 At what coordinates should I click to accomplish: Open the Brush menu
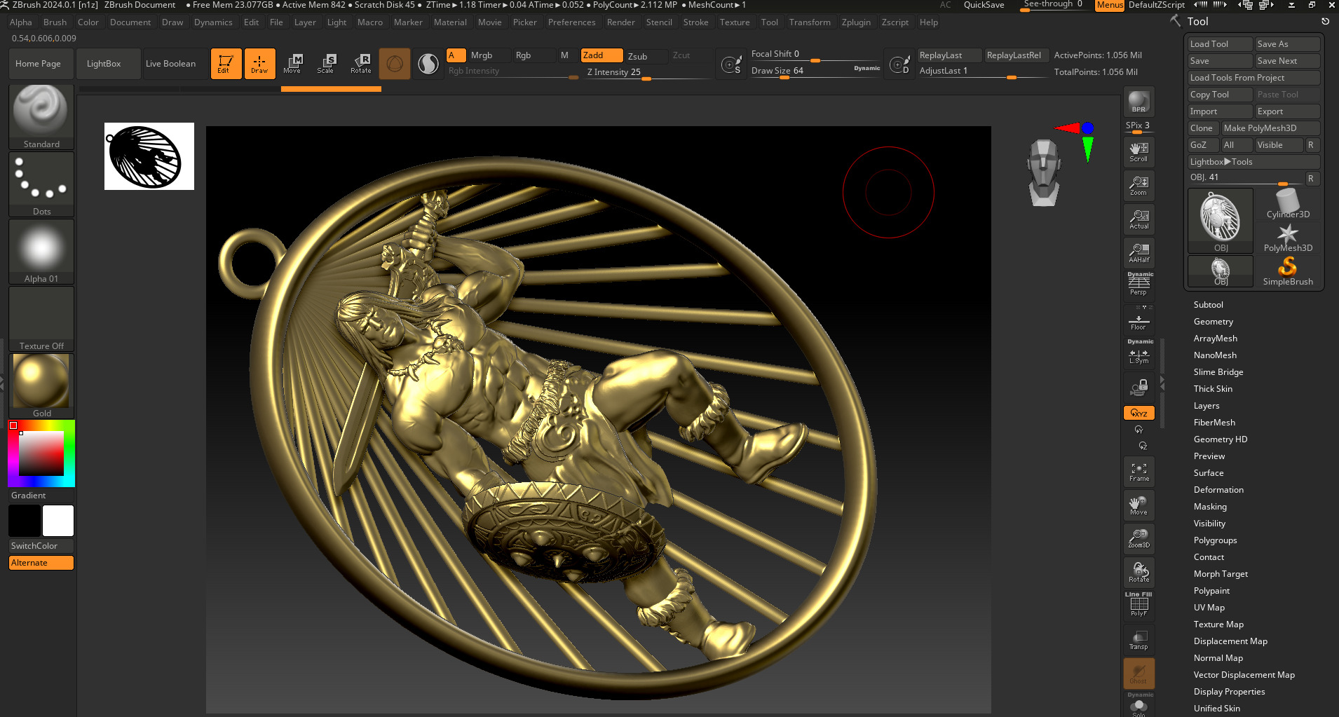tap(55, 22)
